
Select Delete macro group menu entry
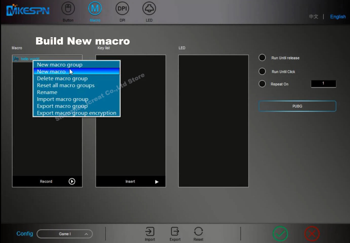pyautogui.click(x=62, y=78)
